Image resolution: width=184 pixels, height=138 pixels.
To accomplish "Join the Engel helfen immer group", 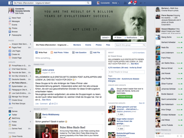I will (x=120, y=129).
